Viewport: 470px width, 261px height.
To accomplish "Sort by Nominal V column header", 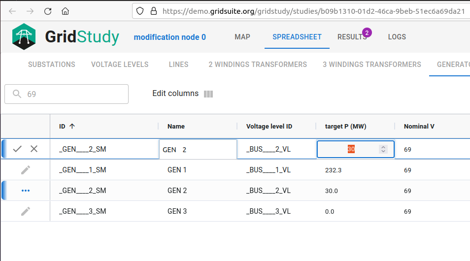I will (419, 126).
